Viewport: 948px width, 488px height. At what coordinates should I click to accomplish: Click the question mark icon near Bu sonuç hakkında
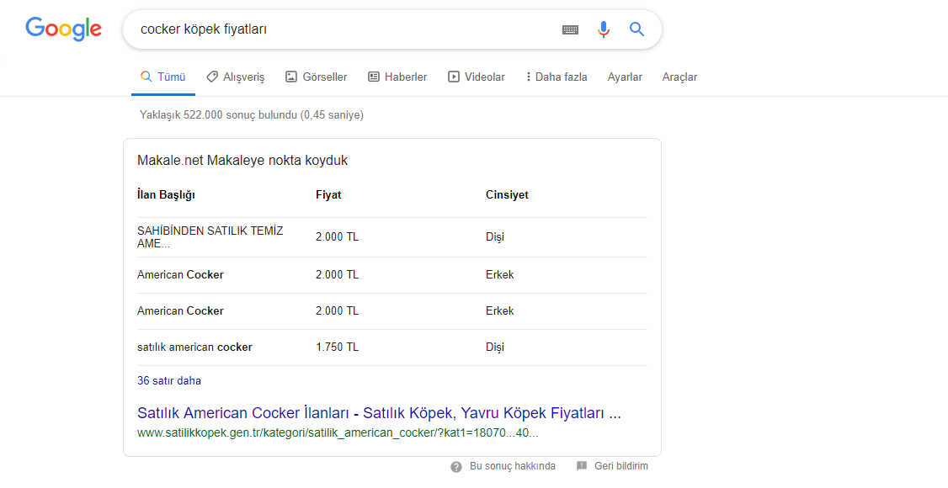[x=456, y=467]
